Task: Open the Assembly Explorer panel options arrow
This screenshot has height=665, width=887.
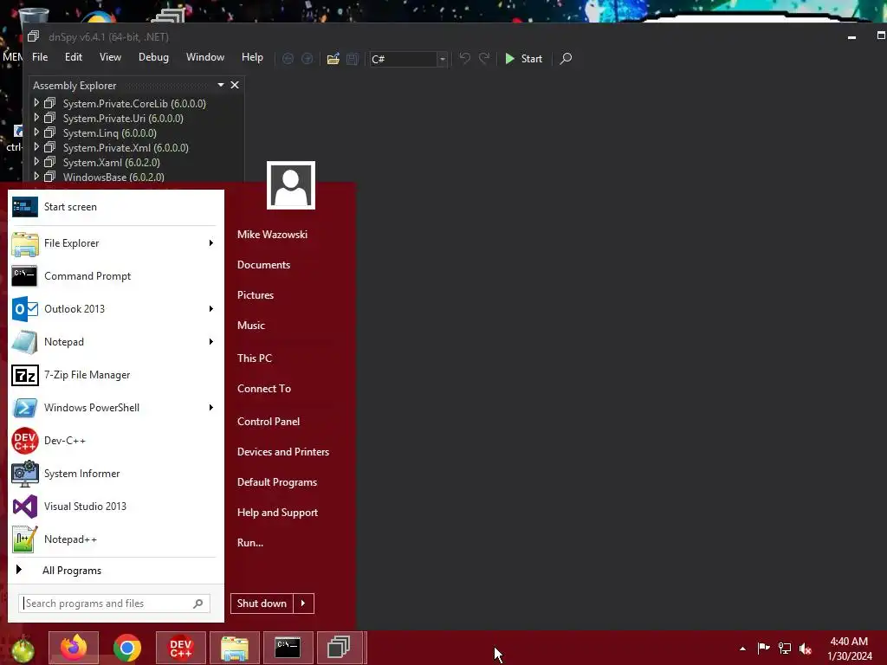Action: pyautogui.click(x=221, y=85)
